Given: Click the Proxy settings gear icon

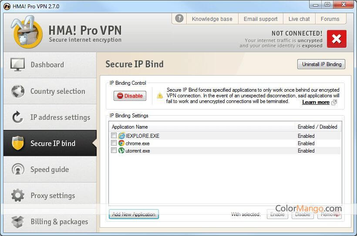Looking at the screenshot, I should pos(17,196).
